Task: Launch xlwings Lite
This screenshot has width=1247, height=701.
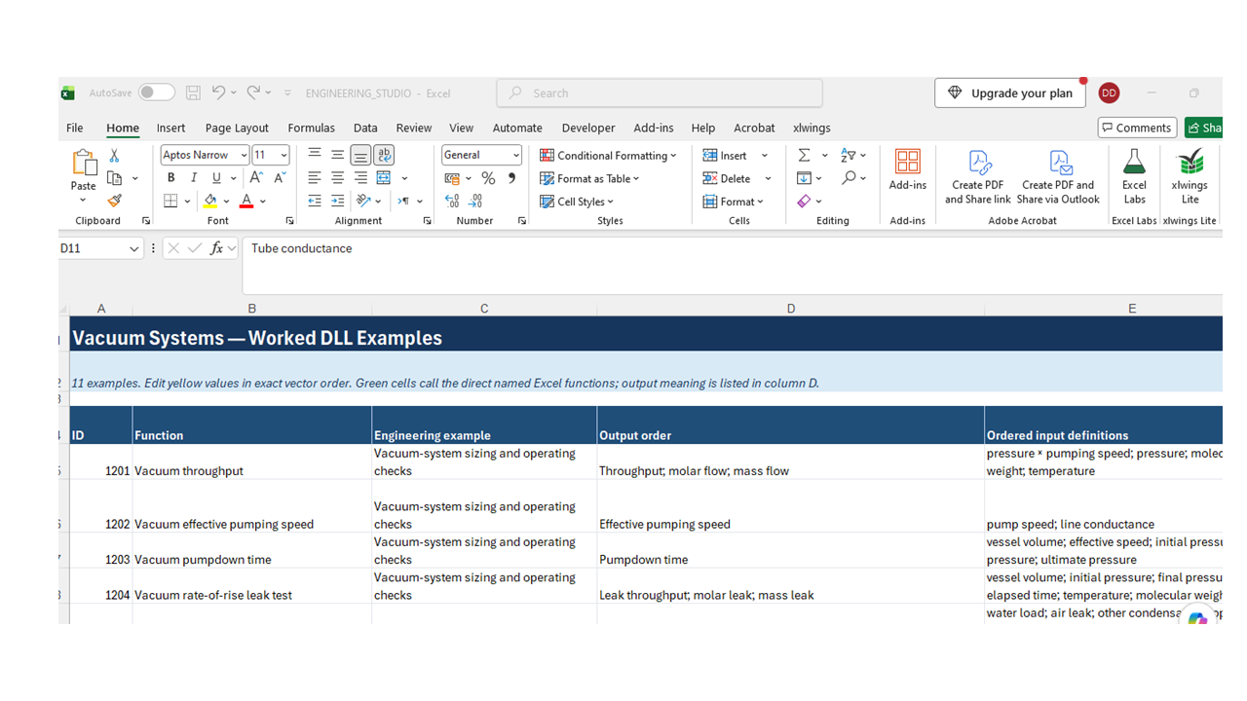Action: coord(1190,177)
